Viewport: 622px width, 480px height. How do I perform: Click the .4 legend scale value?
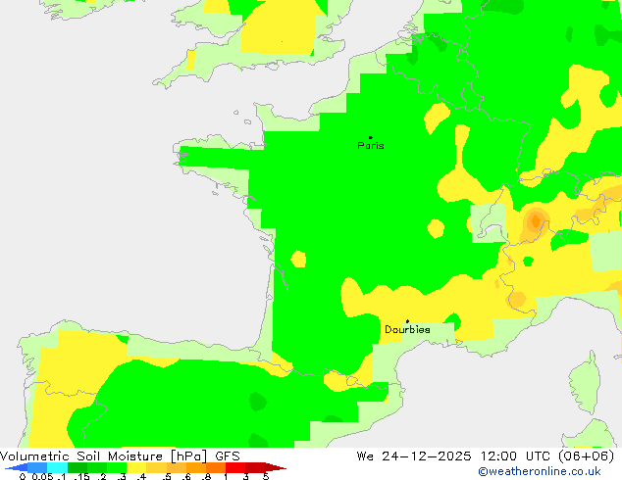(x=141, y=476)
